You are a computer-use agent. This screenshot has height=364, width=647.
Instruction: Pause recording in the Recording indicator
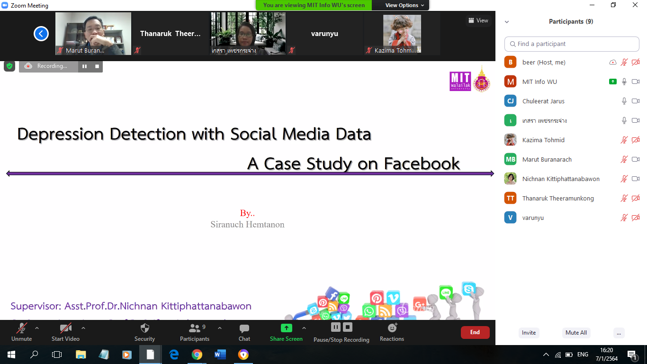pyautogui.click(x=84, y=66)
